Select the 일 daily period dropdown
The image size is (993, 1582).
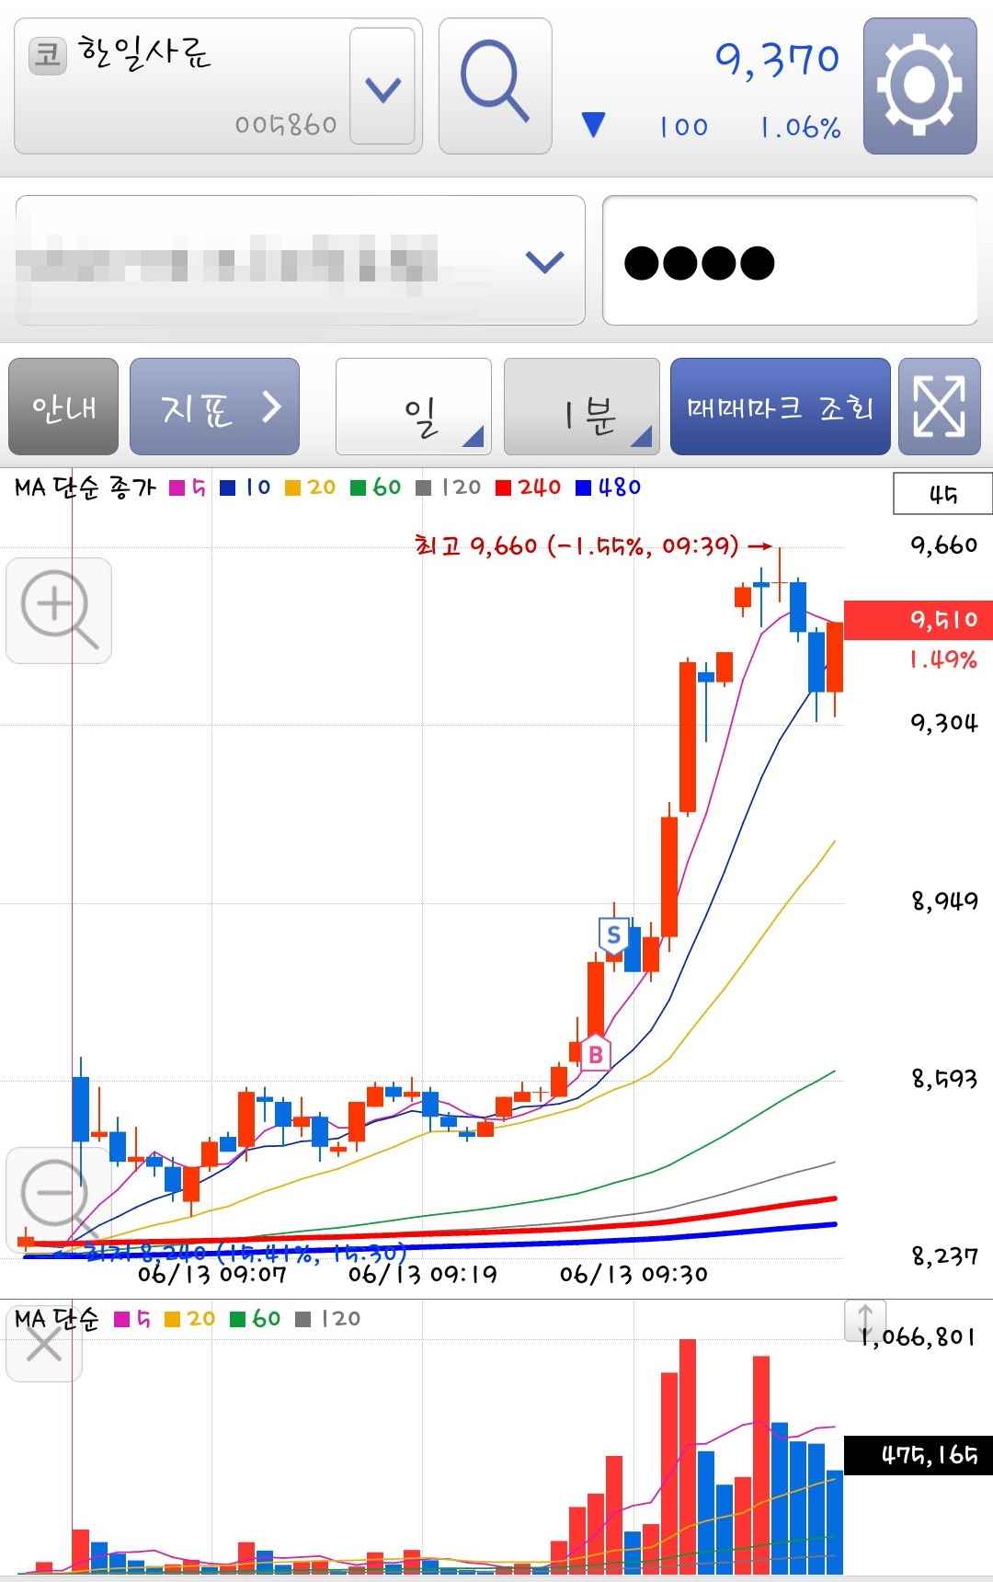(x=414, y=407)
